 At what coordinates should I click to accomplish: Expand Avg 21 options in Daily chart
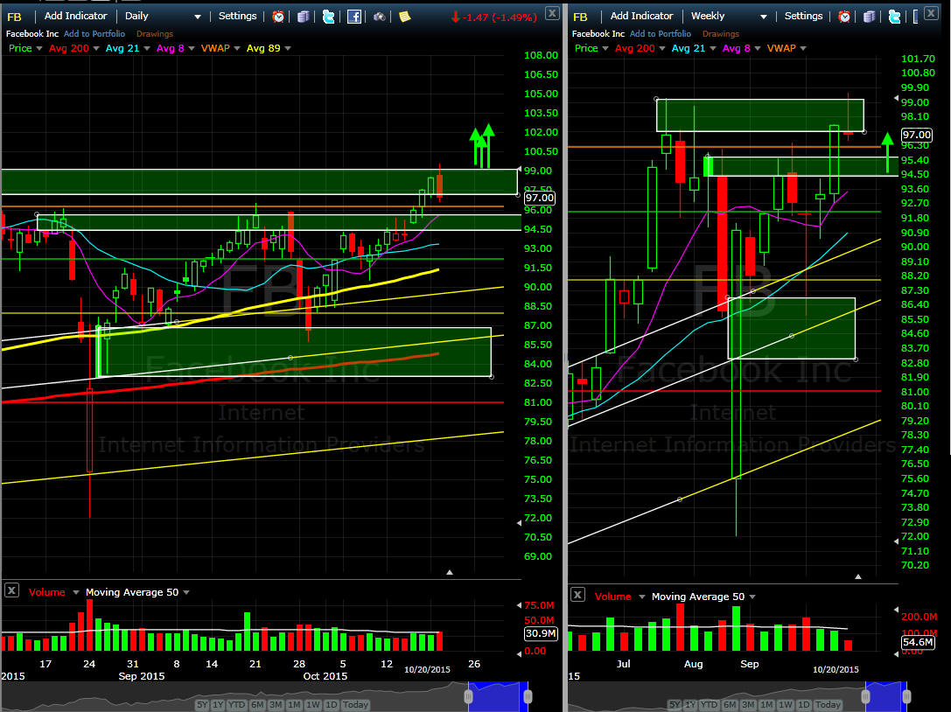[146, 48]
